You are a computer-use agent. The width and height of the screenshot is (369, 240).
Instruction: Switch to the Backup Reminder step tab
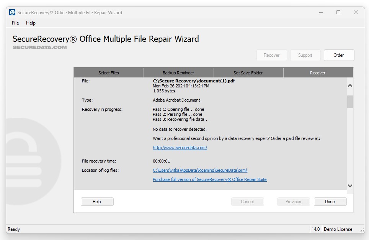tap(178, 73)
